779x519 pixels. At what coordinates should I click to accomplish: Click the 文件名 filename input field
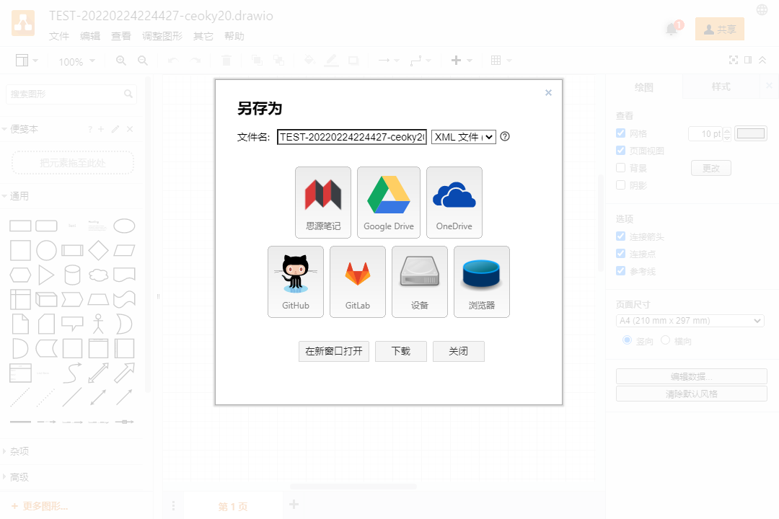352,136
